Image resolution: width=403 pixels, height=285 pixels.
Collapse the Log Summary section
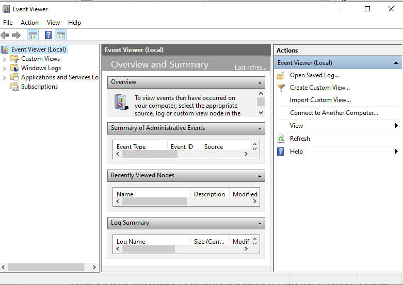click(x=260, y=223)
